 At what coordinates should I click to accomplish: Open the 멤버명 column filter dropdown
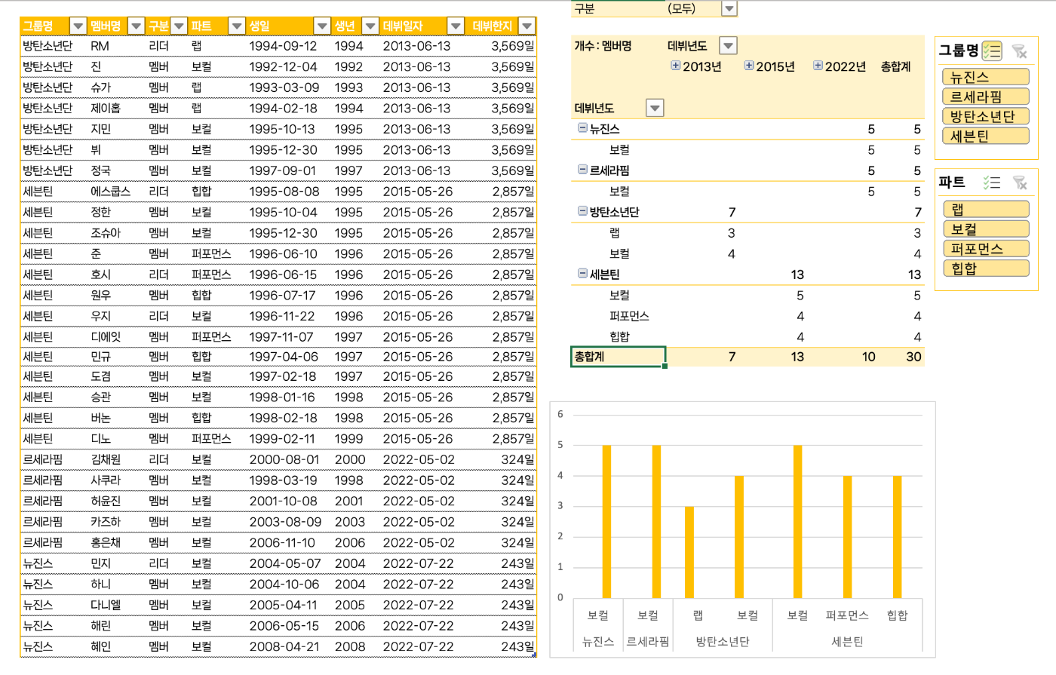click(136, 26)
